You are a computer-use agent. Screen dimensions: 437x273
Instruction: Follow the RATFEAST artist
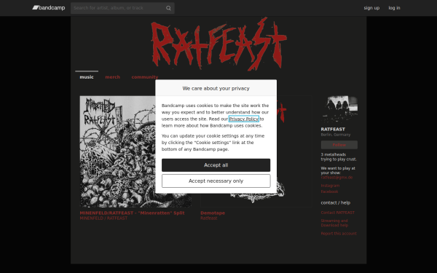coord(339,145)
